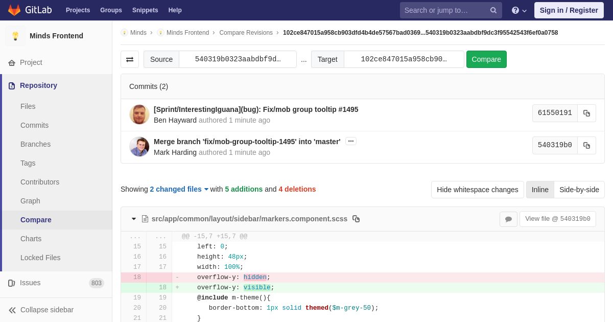Viewport: 613px width, 322px height.
Task: Copy markers.component.scss file path
Action: coord(356,219)
